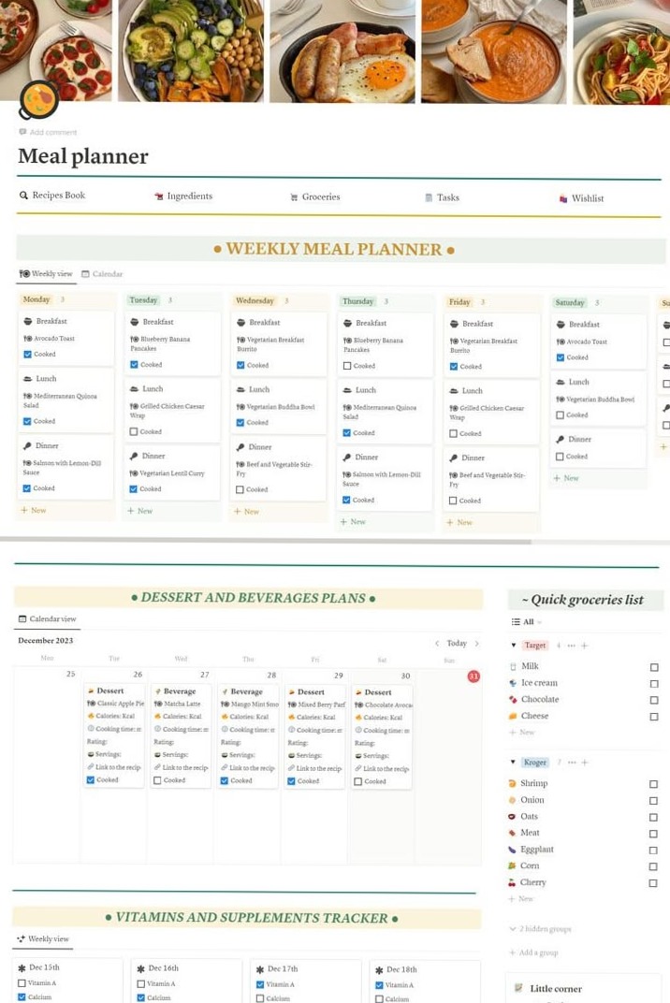Check Vitamin A for Dec 15th
This screenshot has width=670, height=1003.
click(x=22, y=983)
